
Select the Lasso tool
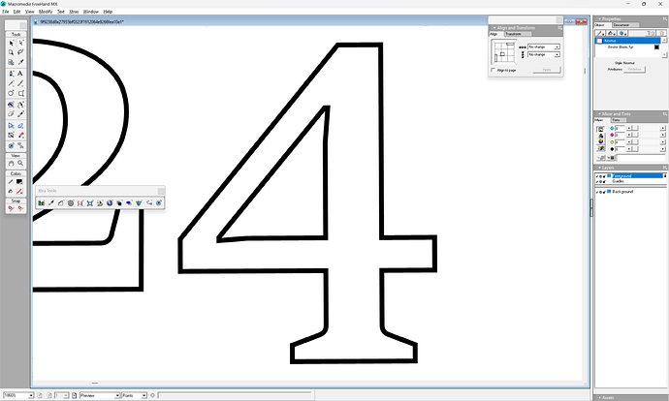pos(20,52)
